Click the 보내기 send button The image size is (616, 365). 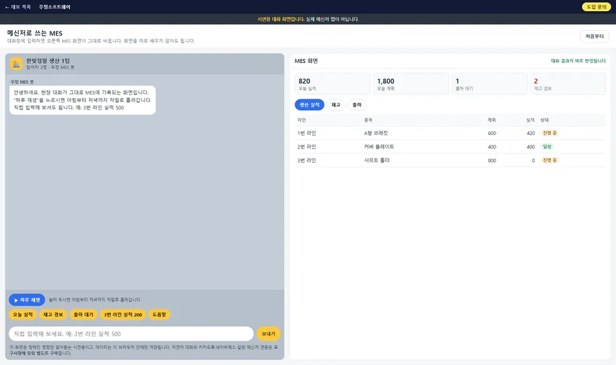(268, 334)
